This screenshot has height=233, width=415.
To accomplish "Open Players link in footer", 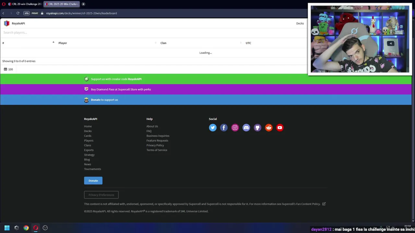I will click(89, 140).
